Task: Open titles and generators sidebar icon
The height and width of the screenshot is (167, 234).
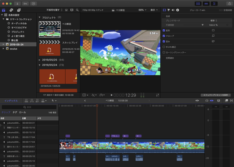Action: point(19,10)
